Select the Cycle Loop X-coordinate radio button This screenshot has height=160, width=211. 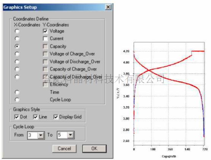pyautogui.click(x=17, y=100)
